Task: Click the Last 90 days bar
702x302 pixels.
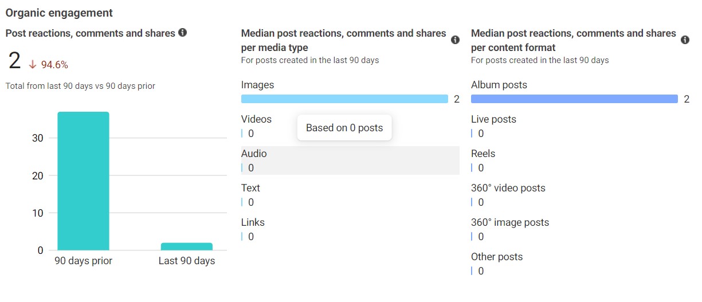Action: tap(186, 246)
